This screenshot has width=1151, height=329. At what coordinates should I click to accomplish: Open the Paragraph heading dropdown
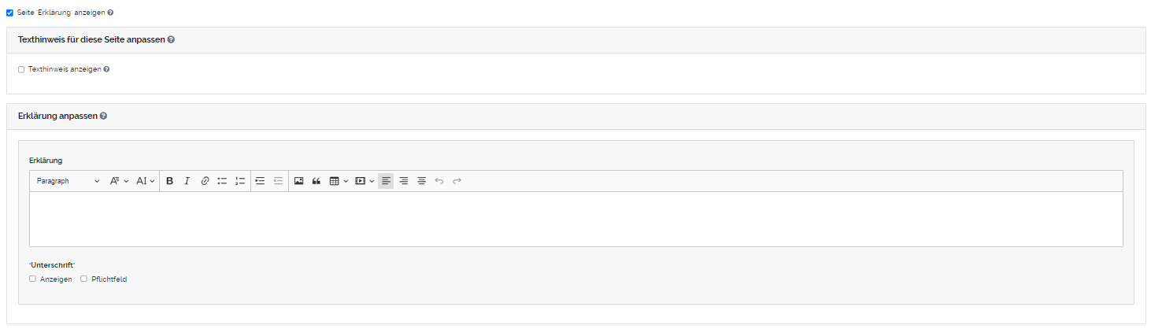point(68,181)
